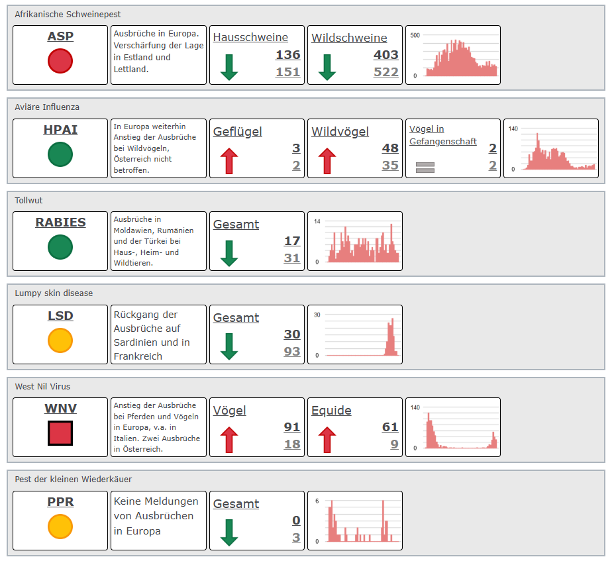Image resolution: width=614 pixels, height=561 pixels.
Task: Click the red up arrow in Equide
Action: tap(327, 440)
